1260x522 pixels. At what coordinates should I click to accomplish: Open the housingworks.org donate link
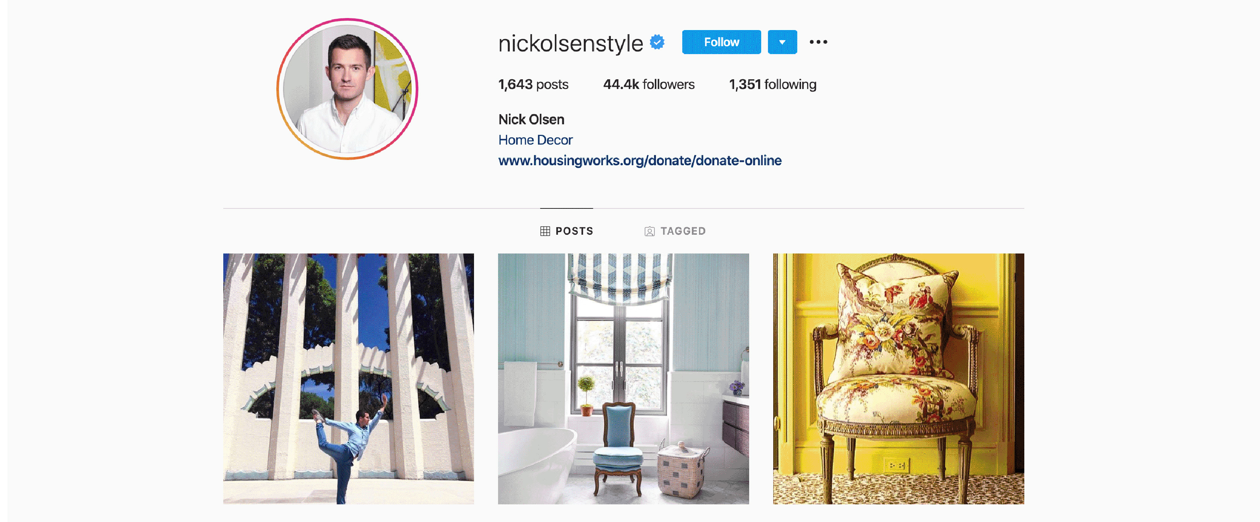click(x=640, y=160)
